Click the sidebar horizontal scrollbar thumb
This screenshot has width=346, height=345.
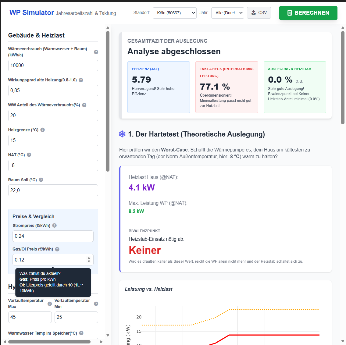pyautogui.click(x=49, y=342)
